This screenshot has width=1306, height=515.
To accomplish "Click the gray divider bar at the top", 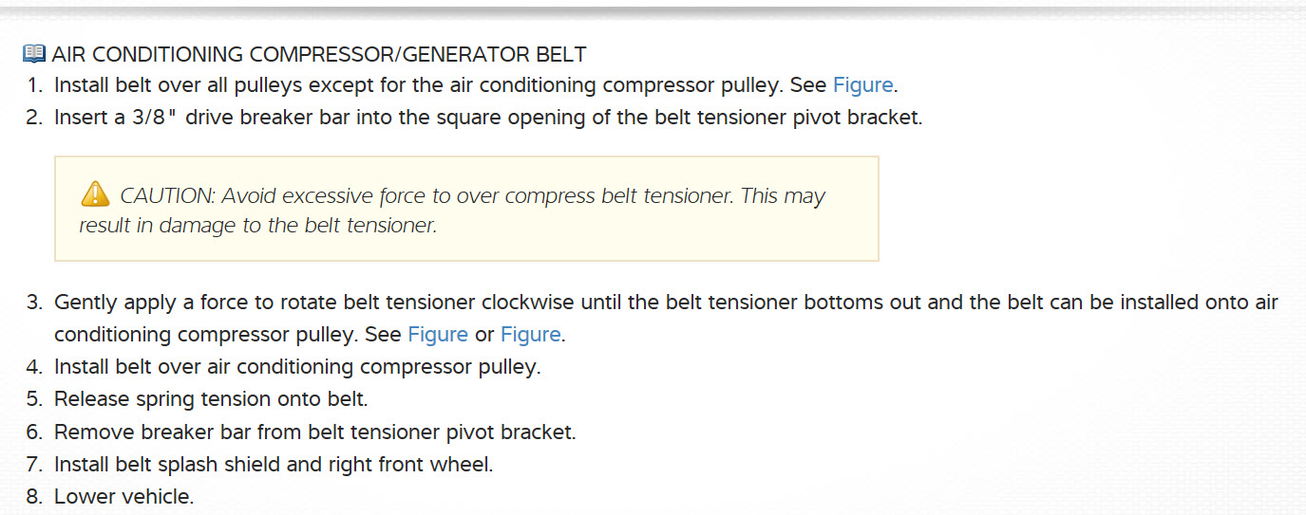I will tap(653, 9).
